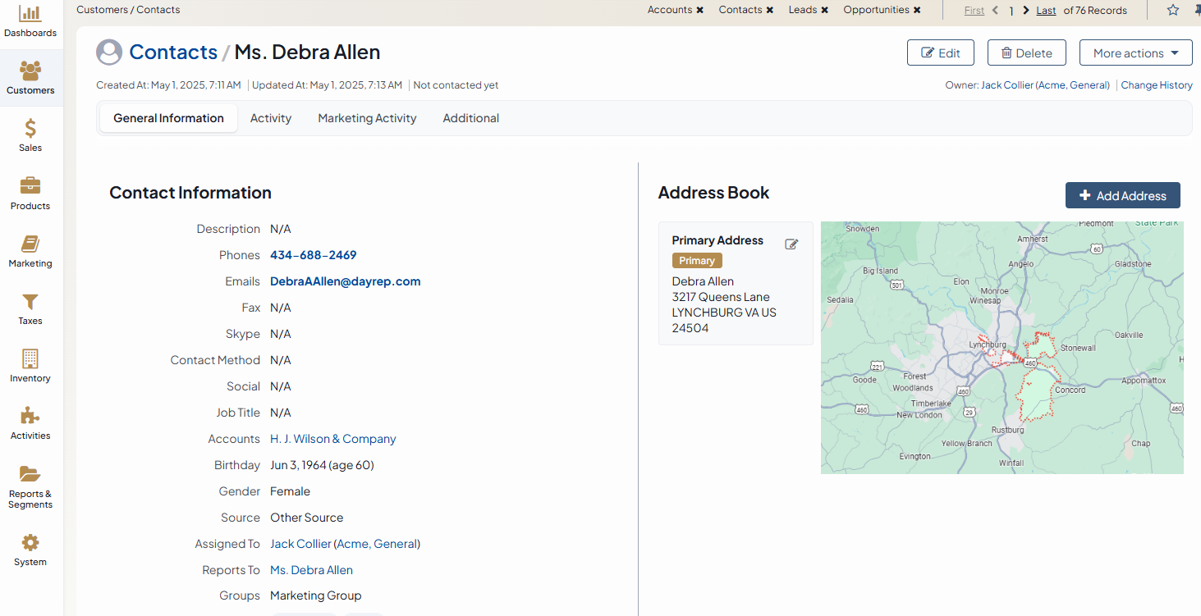Open the System gear icon
The height and width of the screenshot is (616, 1201).
[x=30, y=543]
